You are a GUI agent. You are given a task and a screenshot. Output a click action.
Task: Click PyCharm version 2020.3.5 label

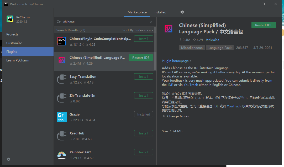[x=22, y=22]
